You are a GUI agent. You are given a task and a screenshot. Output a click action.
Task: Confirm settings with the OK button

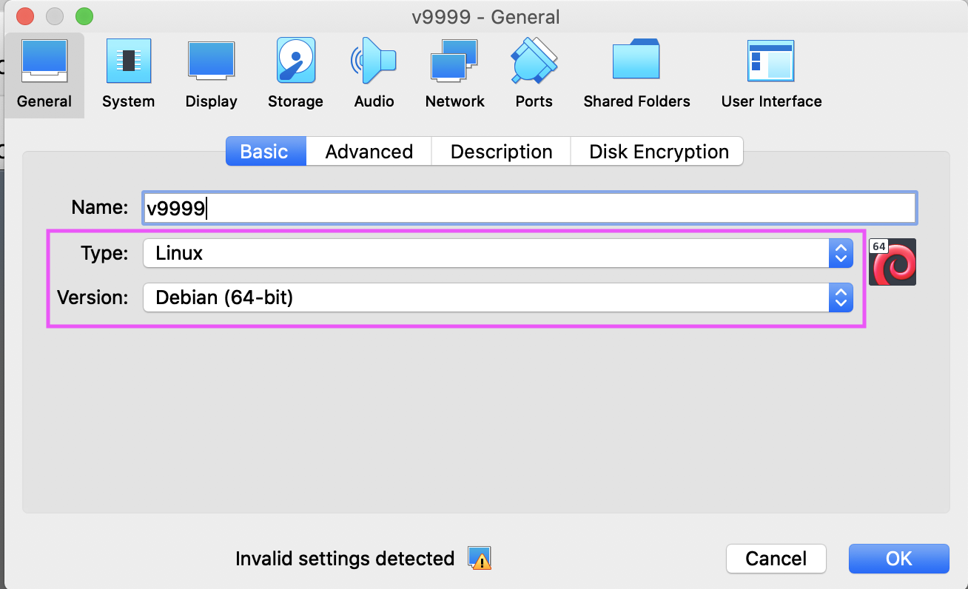[898, 559]
